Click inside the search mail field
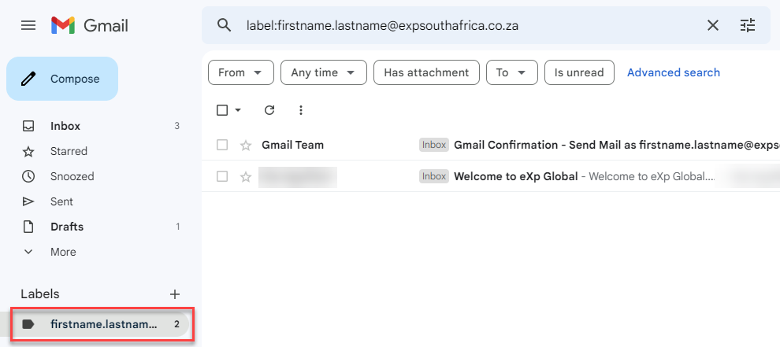The height and width of the screenshot is (347, 780). (x=465, y=25)
